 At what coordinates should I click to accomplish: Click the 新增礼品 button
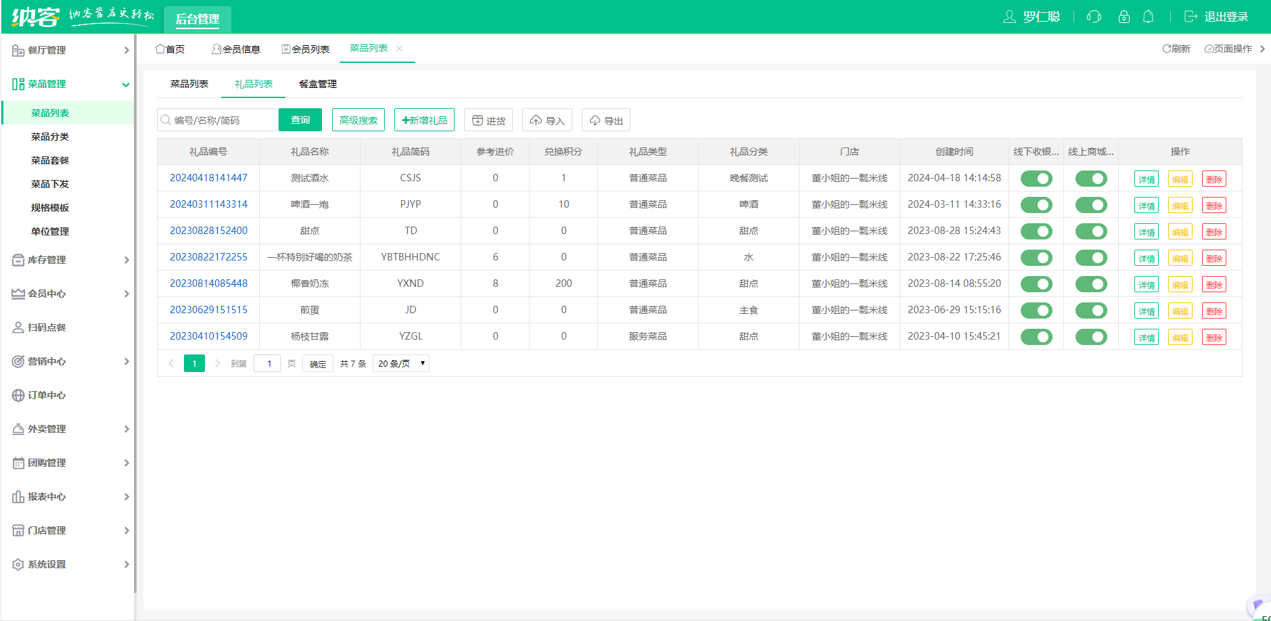click(424, 120)
